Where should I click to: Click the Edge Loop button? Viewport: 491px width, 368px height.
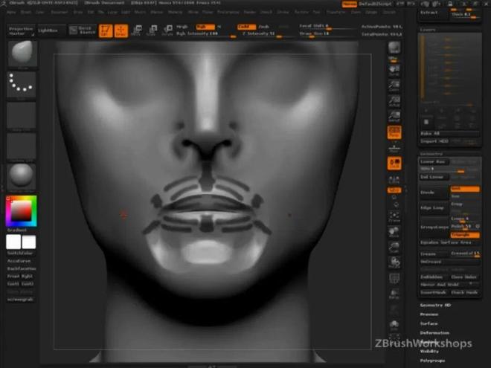[434, 207]
